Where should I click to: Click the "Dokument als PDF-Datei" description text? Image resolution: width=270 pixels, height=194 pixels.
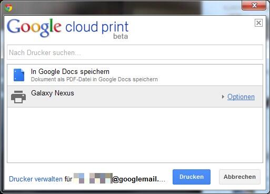[94, 79]
